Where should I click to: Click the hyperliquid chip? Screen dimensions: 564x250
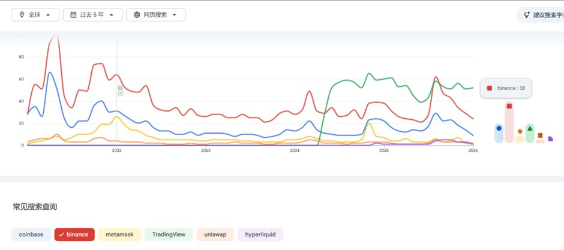coord(260,234)
